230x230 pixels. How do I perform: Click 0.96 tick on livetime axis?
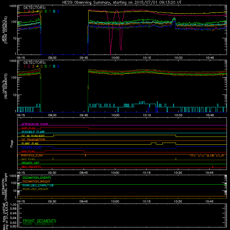[x=13, y=213]
